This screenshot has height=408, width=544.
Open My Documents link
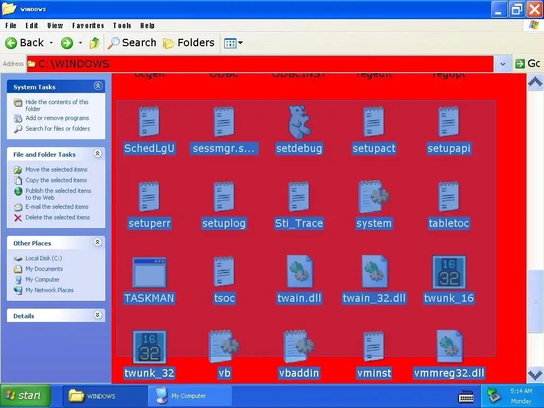(44, 269)
